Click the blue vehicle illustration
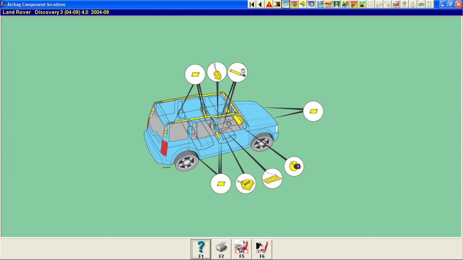Screen dimensions: 463x260 (211, 131)
